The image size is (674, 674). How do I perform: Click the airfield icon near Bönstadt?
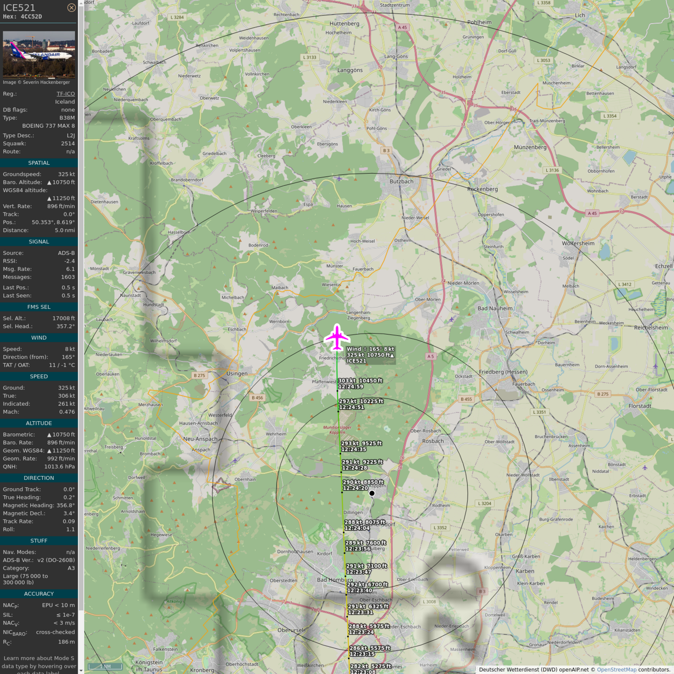point(645,468)
